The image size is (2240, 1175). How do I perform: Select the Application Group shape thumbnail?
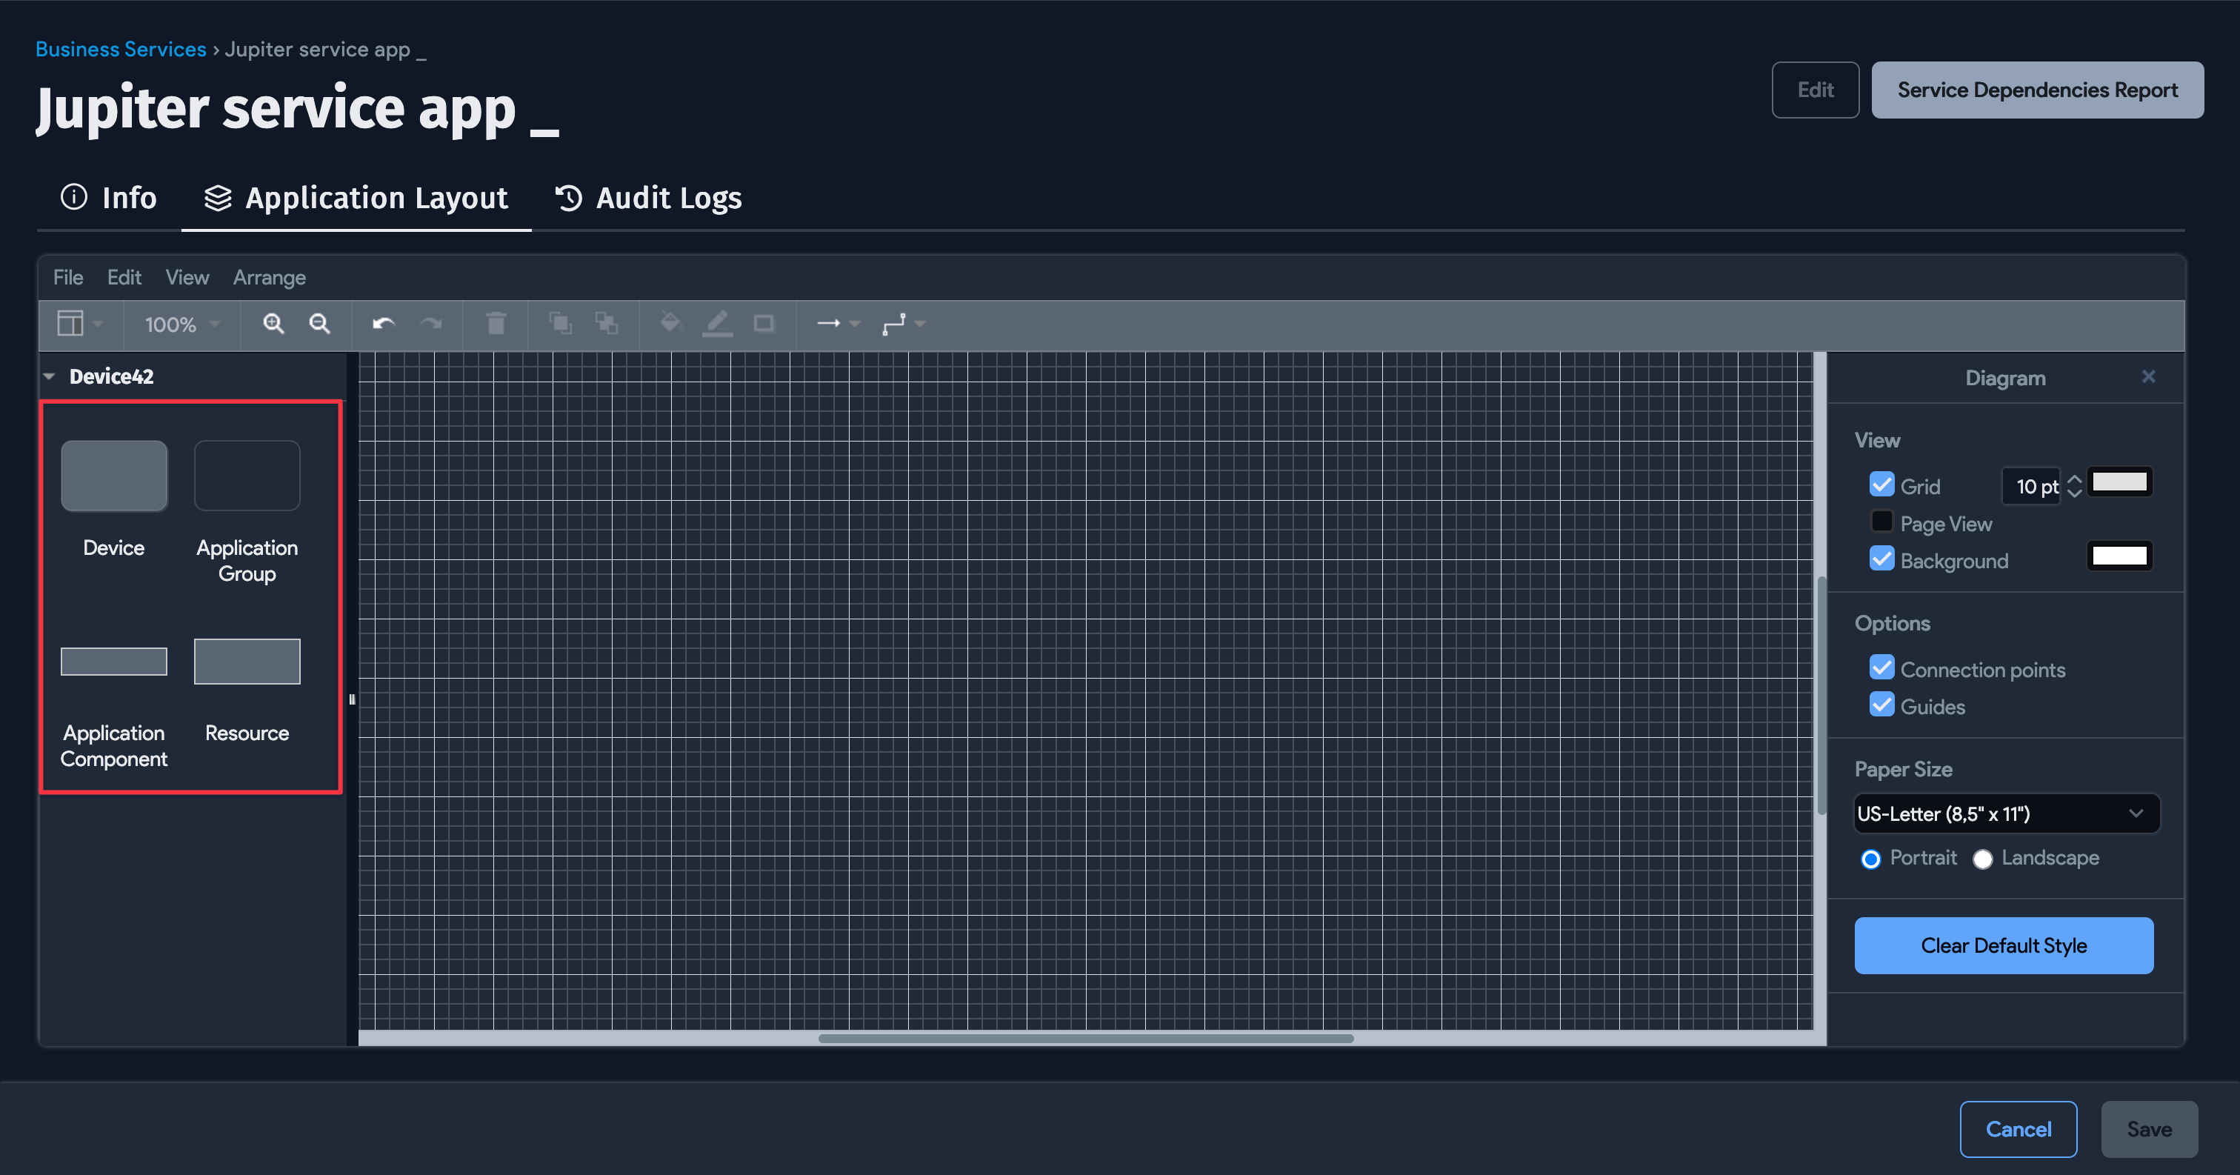click(247, 476)
